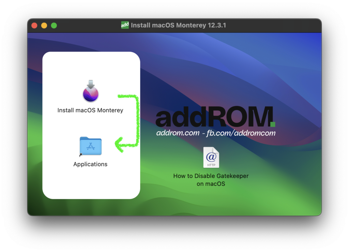Minimize the window with the yellow button
This screenshot has width=349, height=252.
[44, 25]
